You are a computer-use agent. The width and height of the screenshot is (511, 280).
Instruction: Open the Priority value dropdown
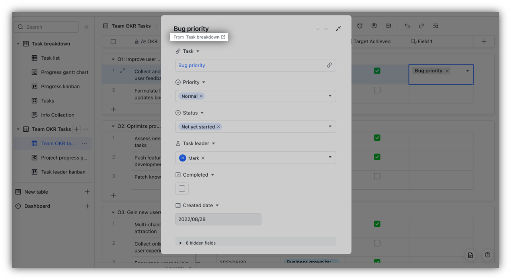pos(330,96)
